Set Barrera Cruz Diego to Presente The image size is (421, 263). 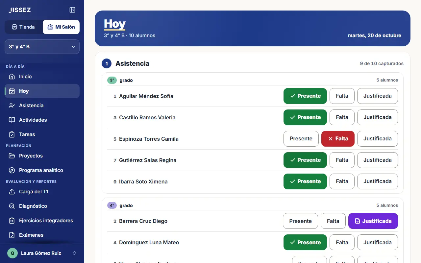click(300, 221)
